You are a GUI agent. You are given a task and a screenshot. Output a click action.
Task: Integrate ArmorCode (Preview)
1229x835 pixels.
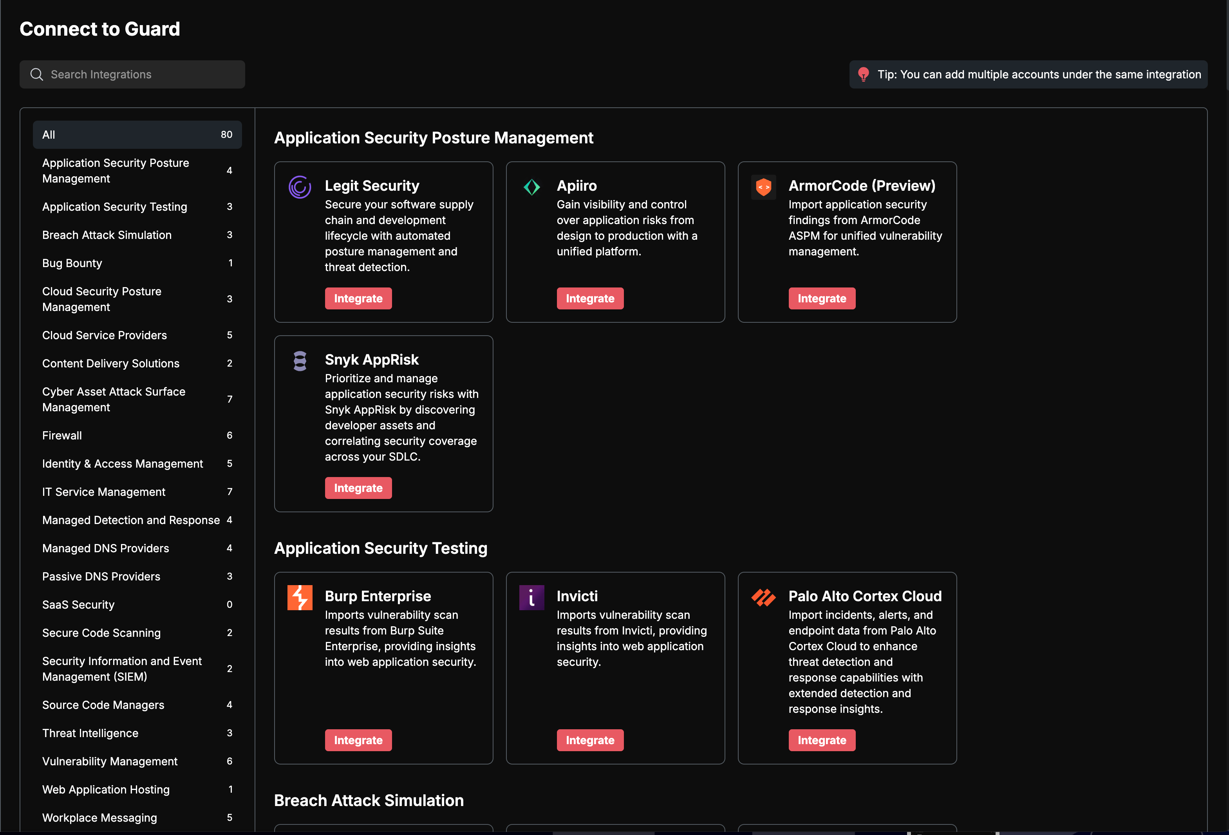821,298
